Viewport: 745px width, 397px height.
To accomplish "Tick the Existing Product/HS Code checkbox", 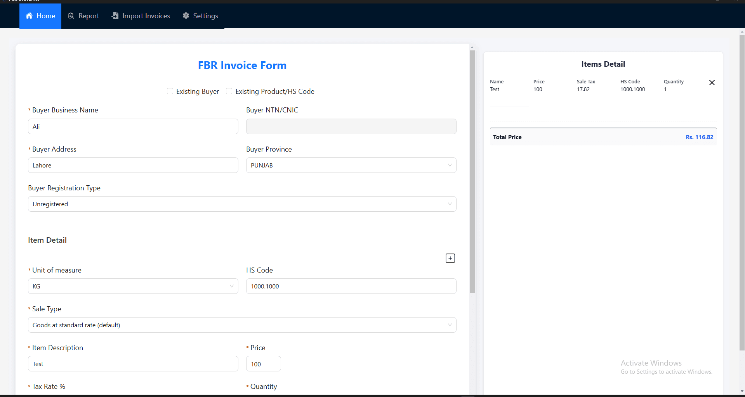I will (229, 91).
